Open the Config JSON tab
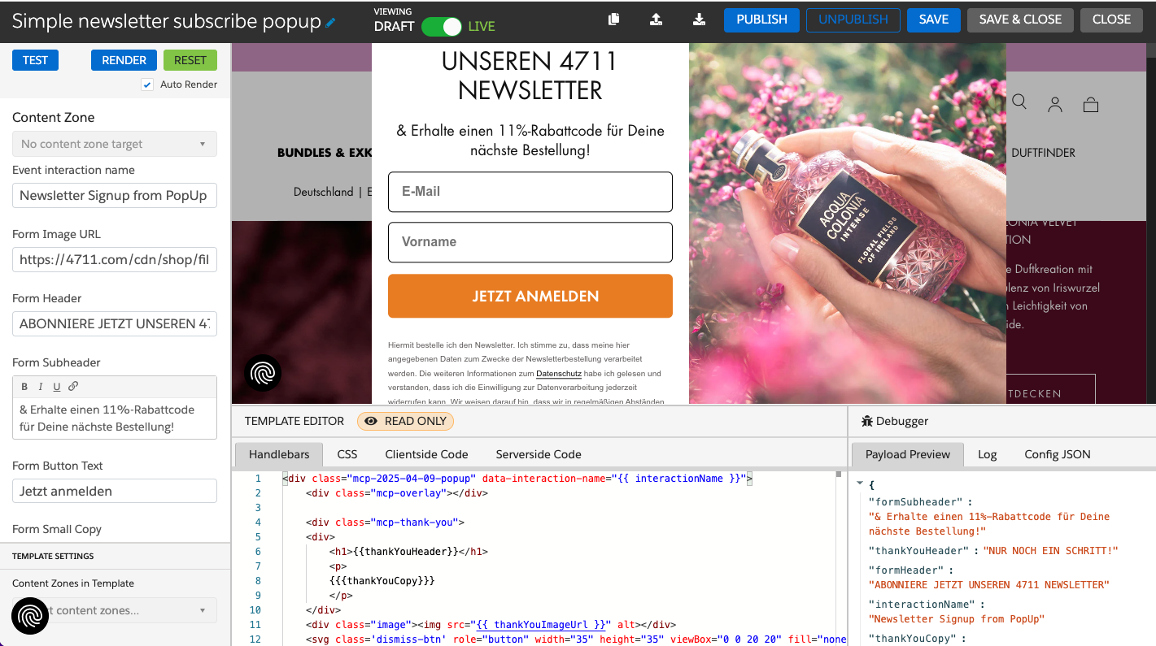Image resolution: width=1156 pixels, height=646 pixels. 1058,454
